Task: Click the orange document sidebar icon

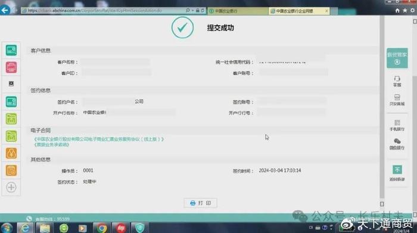Action: [11, 170]
